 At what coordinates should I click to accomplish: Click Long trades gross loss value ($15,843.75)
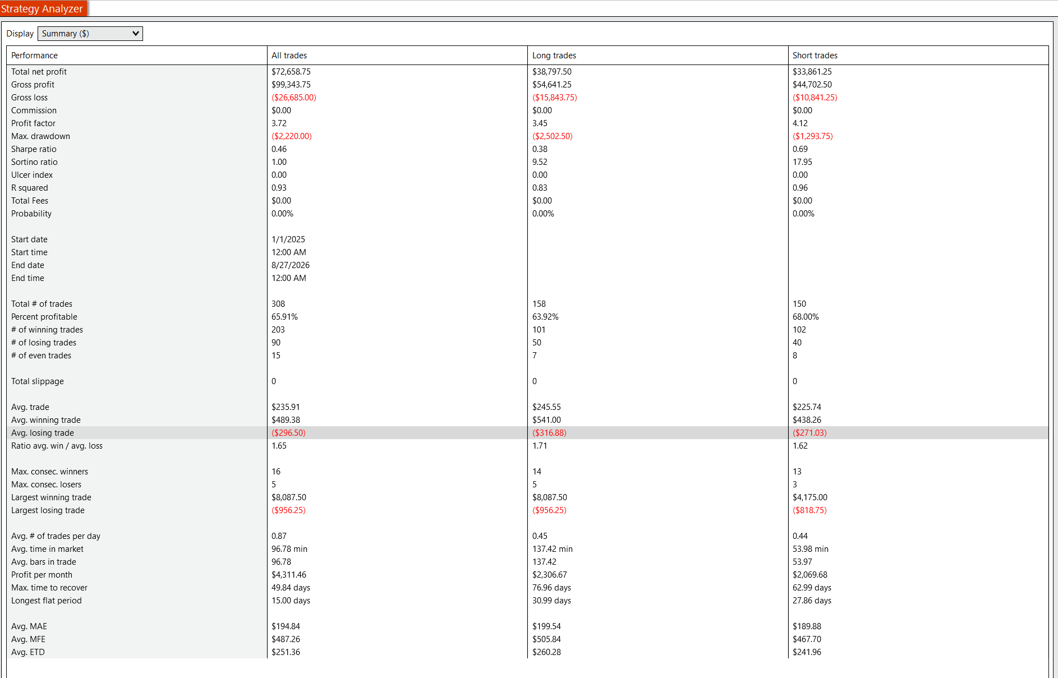pos(554,98)
